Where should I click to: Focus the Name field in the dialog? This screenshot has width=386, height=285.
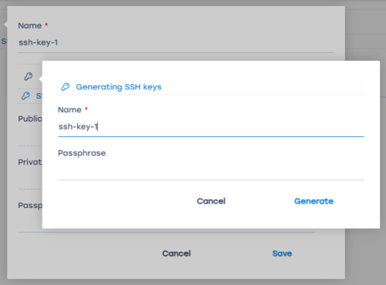[x=211, y=126]
